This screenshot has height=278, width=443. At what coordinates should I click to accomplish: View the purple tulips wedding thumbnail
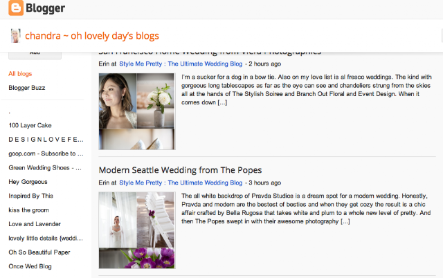[137, 230]
